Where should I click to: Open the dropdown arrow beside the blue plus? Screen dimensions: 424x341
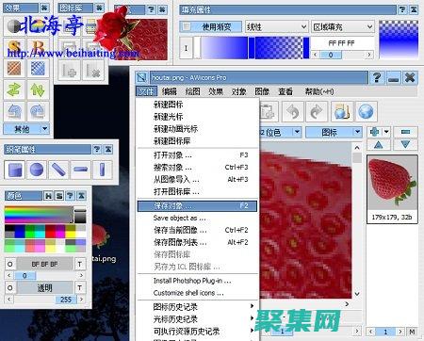[x=386, y=132]
